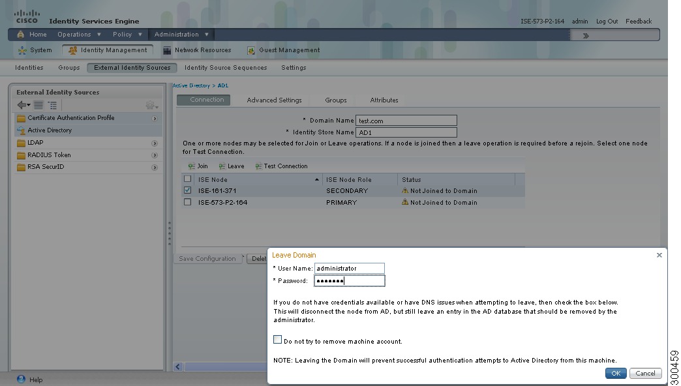Switch to list view in External Identity Sources

click(38, 105)
